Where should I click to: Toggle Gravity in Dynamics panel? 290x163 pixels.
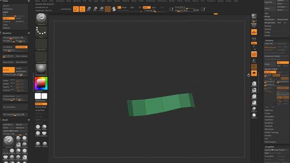(x=9, y=70)
